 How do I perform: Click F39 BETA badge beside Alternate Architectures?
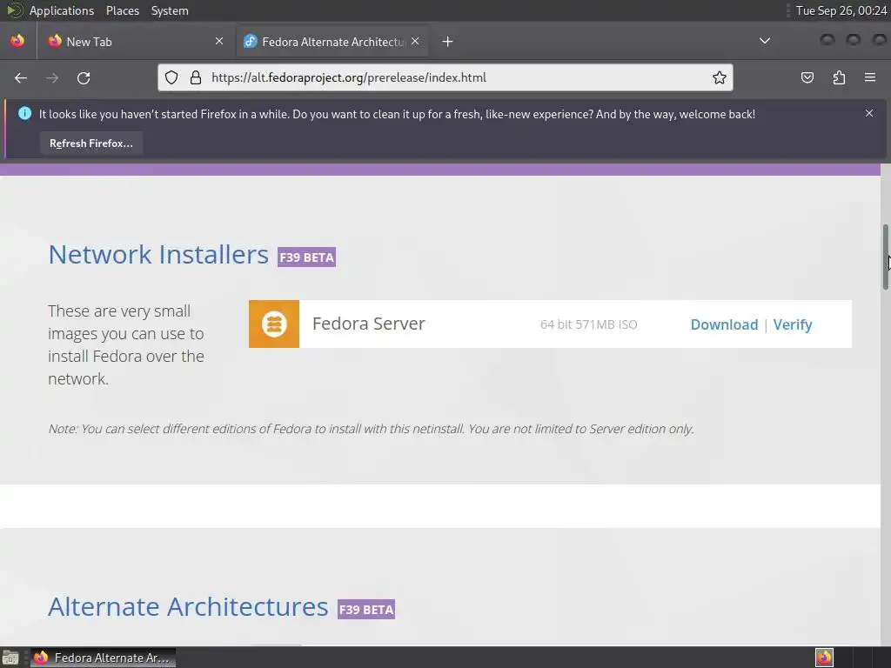pyautogui.click(x=366, y=609)
